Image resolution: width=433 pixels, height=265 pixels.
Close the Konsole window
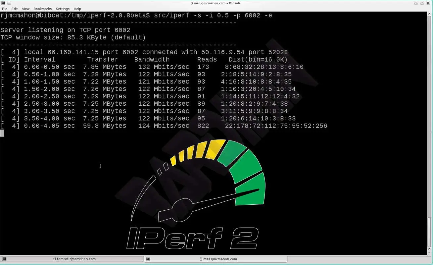click(429, 3)
